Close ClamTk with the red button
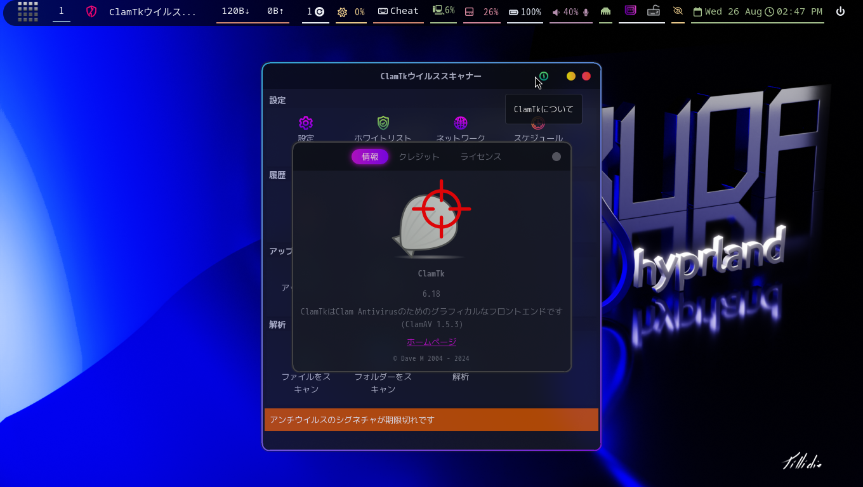Image resolution: width=863 pixels, height=487 pixels. click(x=586, y=76)
